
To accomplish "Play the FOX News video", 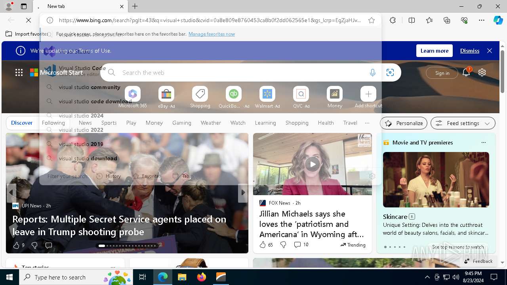I will (x=313, y=164).
